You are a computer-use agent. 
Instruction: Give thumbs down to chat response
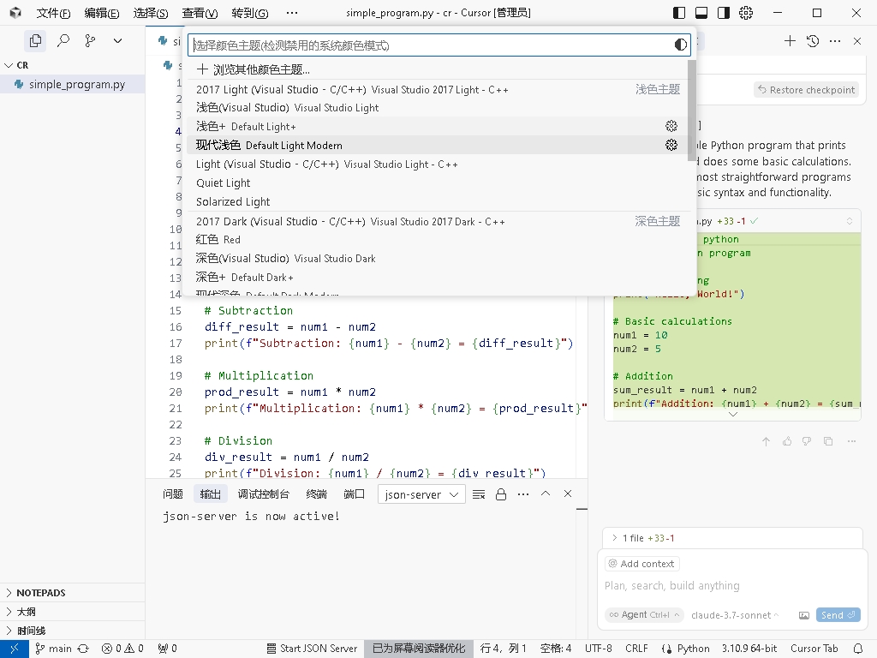click(807, 441)
